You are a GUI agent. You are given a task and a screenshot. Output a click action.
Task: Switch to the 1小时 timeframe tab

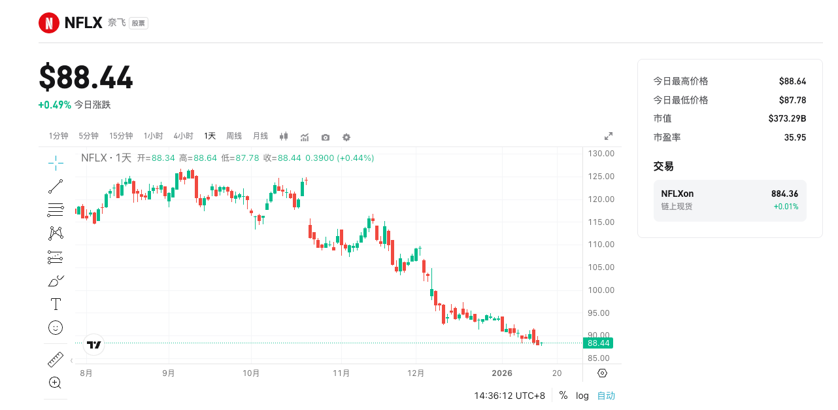[x=154, y=136]
